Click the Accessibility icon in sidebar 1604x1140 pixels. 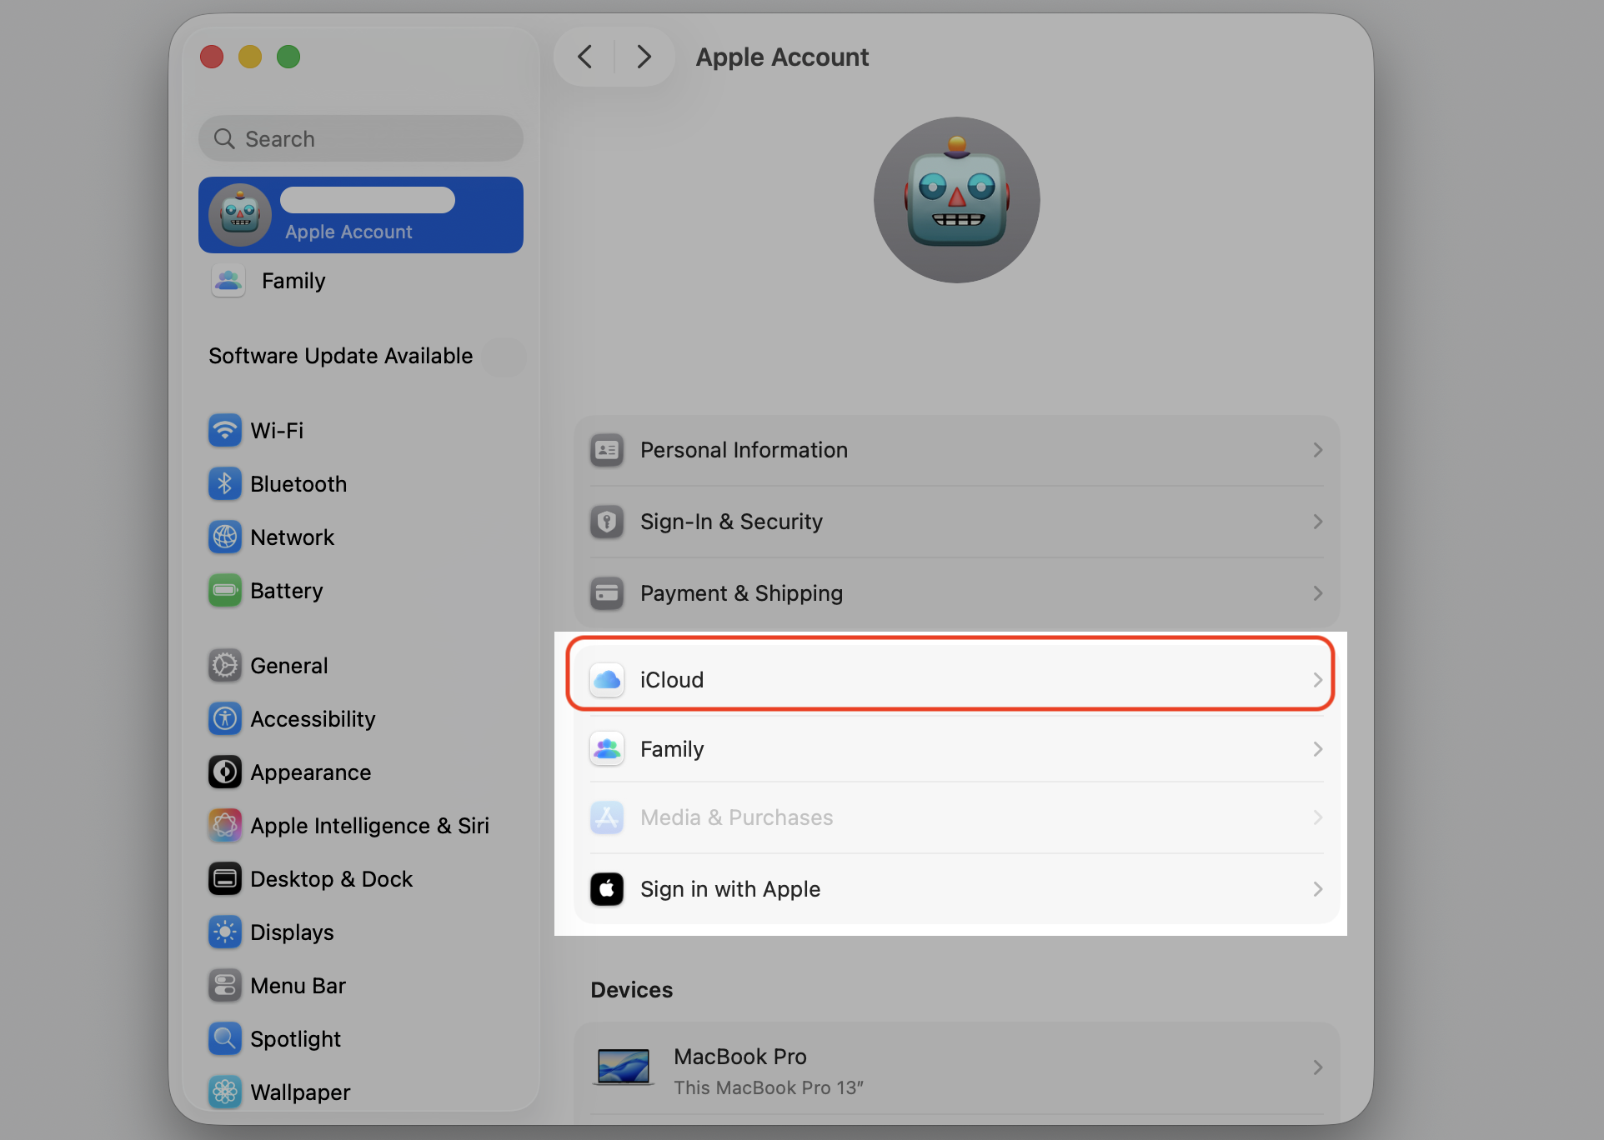(225, 719)
